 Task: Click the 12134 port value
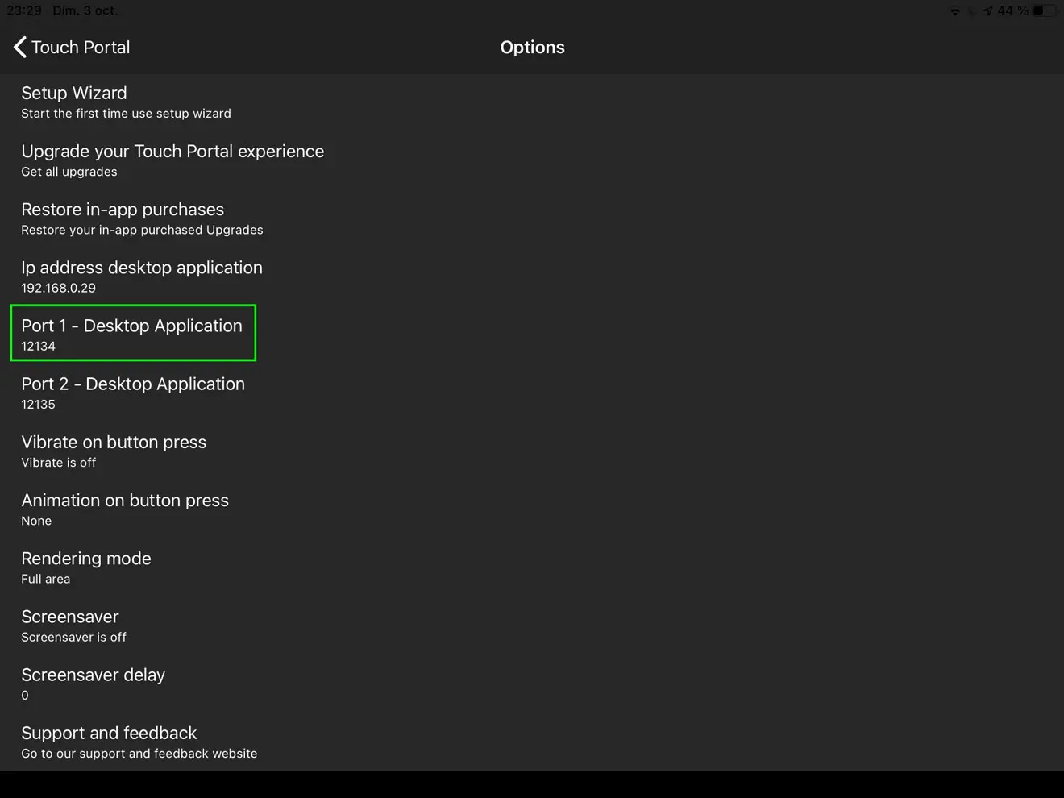pos(38,346)
